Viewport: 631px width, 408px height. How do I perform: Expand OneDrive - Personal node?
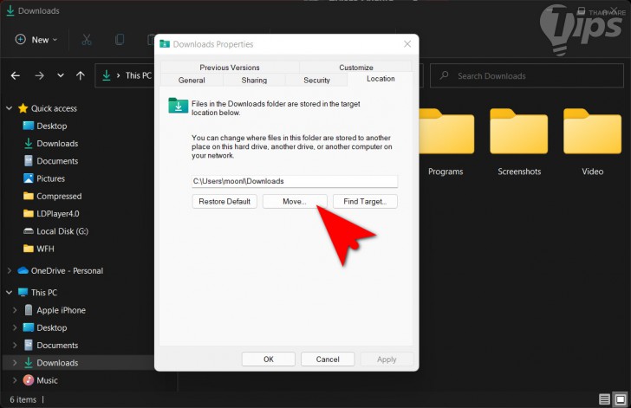(x=9, y=271)
